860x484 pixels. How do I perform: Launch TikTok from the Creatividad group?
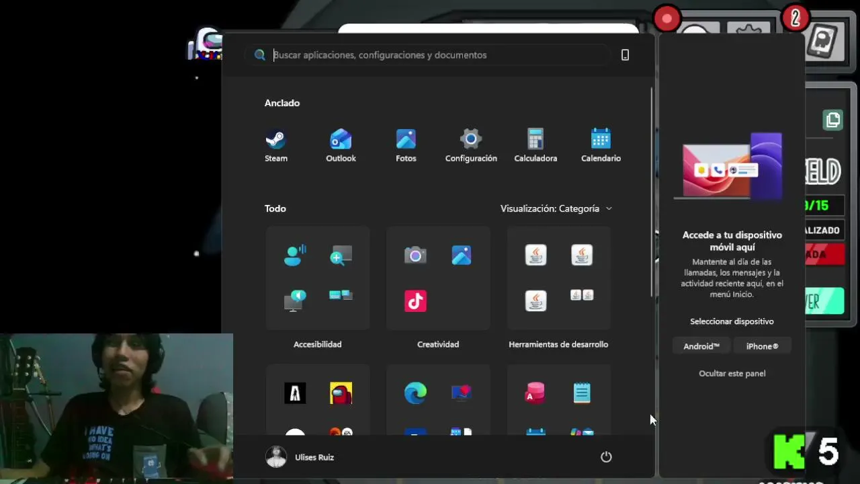(x=415, y=300)
